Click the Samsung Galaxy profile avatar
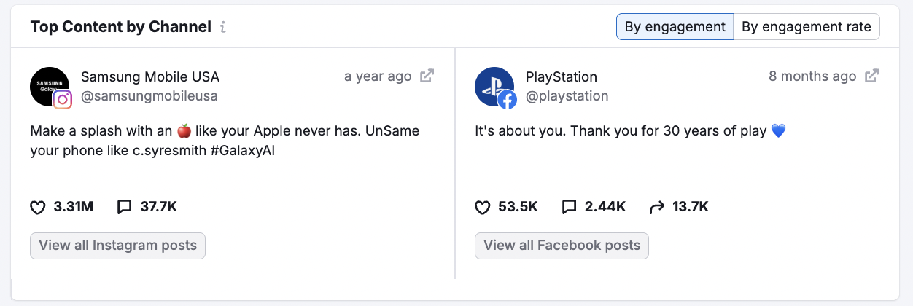 (48, 86)
